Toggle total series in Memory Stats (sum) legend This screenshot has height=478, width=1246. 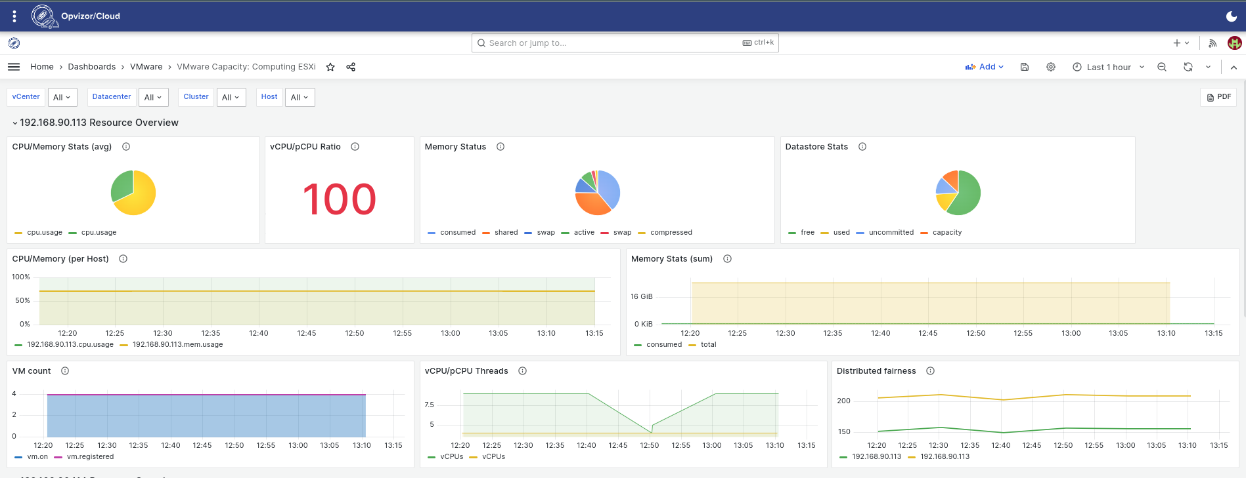pyautogui.click(x=709, y=345)
